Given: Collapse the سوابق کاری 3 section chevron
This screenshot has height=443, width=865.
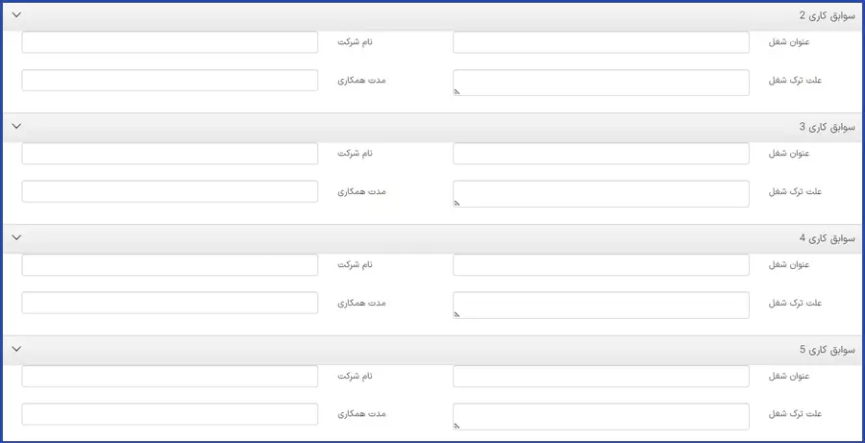Looking at the screenshot, I should (16, 127).
